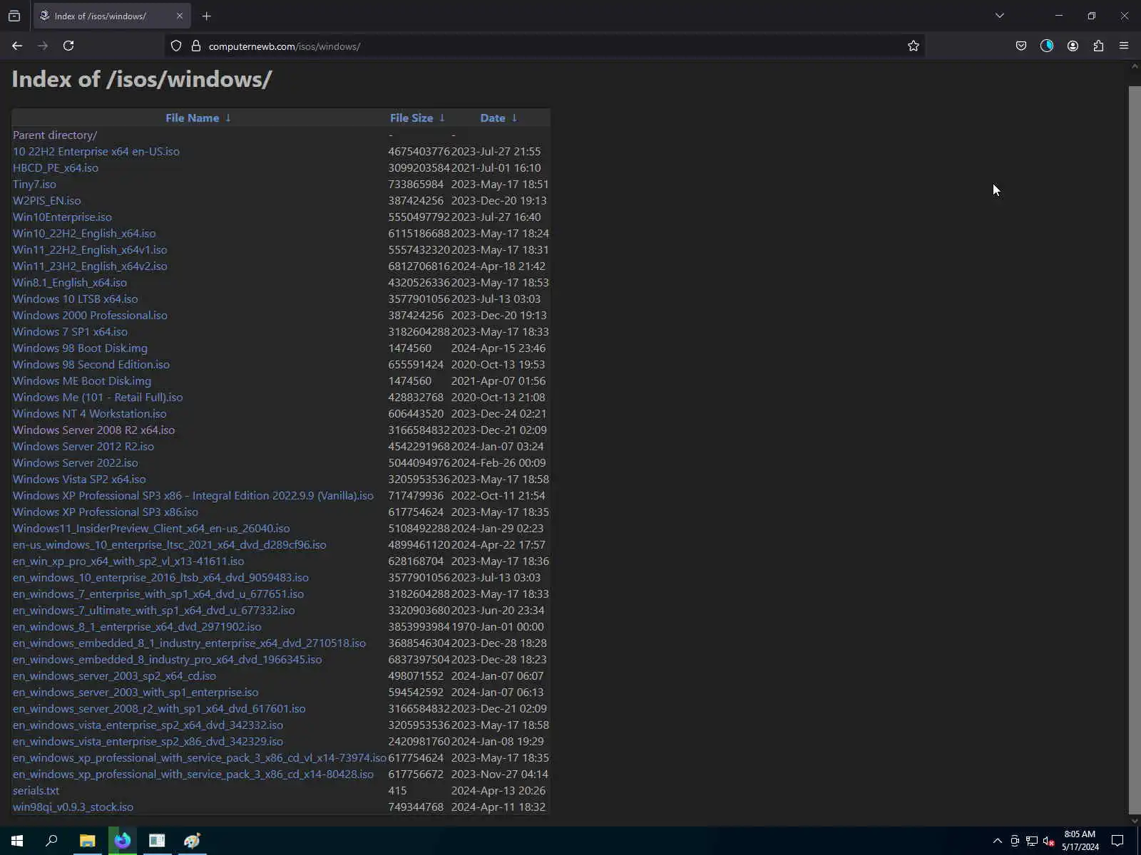
Task: Open the Firefox account icon
Action: click(x=1073, y=46)
